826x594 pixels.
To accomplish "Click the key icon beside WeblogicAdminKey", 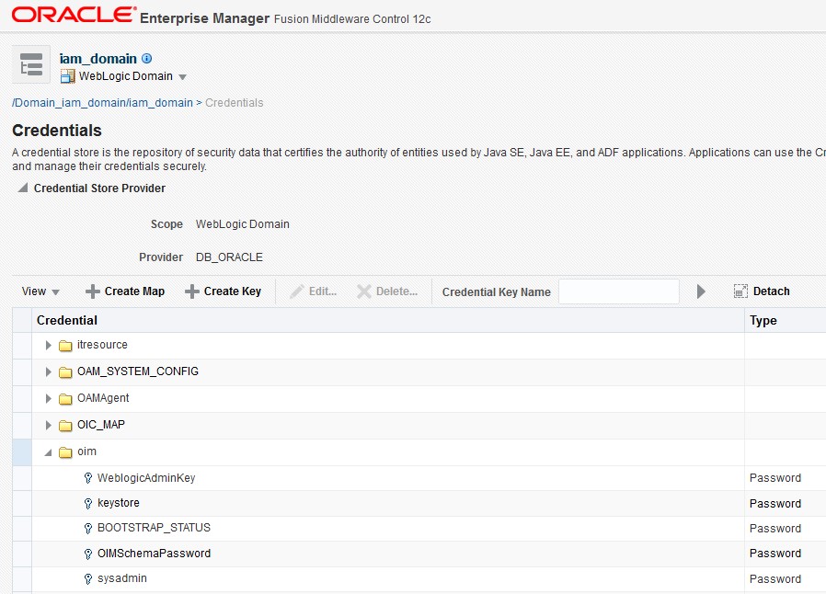I will tap(86, 477).
